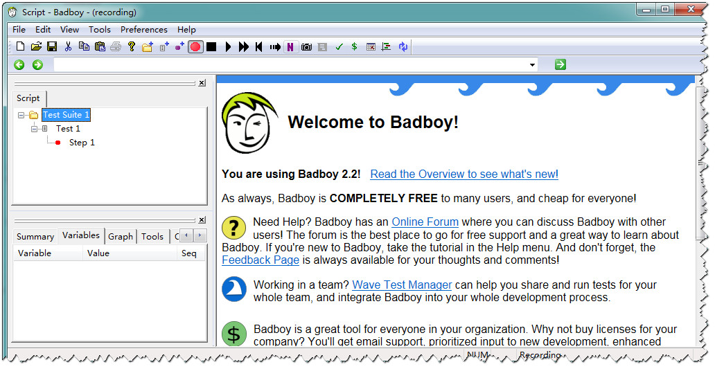Add a new test with the page-plus icon

pos(164,46)
